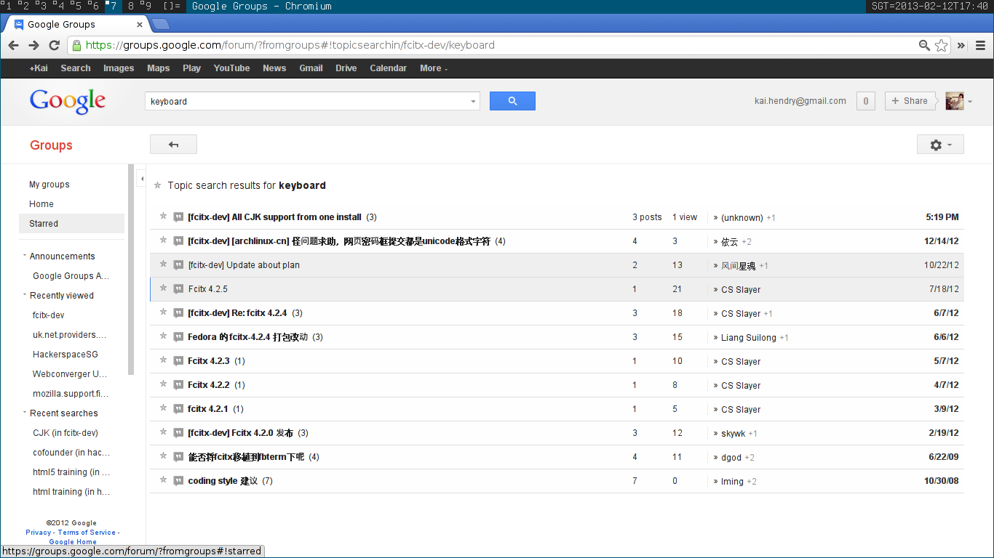Open Drive from the Google bar

coord(346,68)
